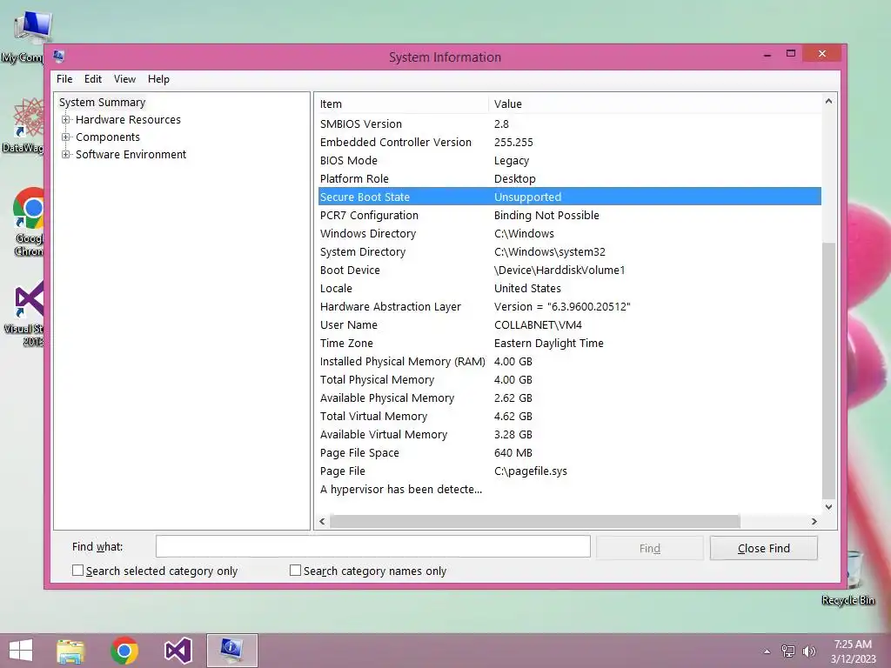Show hidden tray icons arrow
The image size is (891, 668).
click(x=767, y=651)
